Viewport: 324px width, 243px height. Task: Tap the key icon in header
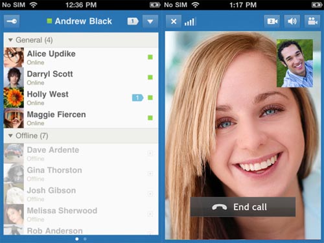click(x=12, y=21)
